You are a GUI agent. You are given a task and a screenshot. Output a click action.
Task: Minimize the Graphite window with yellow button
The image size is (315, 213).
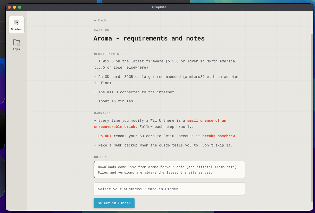14,7
